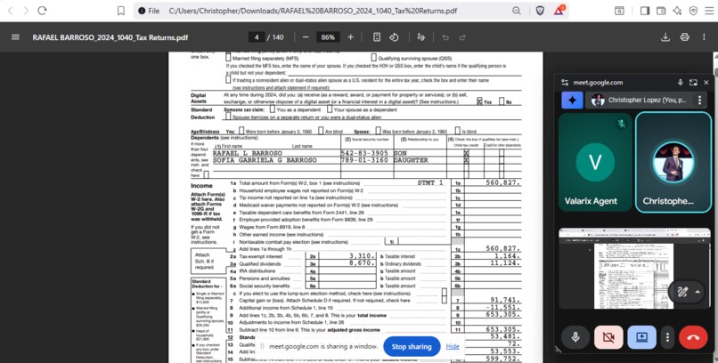The width and height of the screenshot is (718, 363).
Task: Select the Valarix Agent participant tile
Action: 595,162
